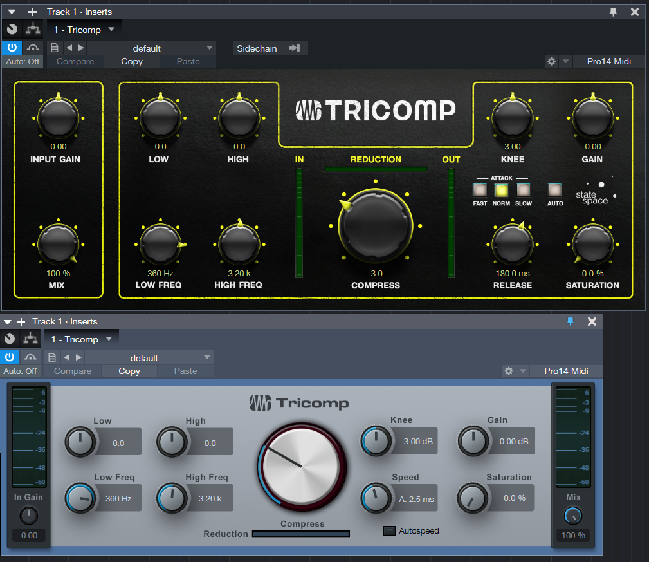Click the Copy button in bottom window

point(129,371)
